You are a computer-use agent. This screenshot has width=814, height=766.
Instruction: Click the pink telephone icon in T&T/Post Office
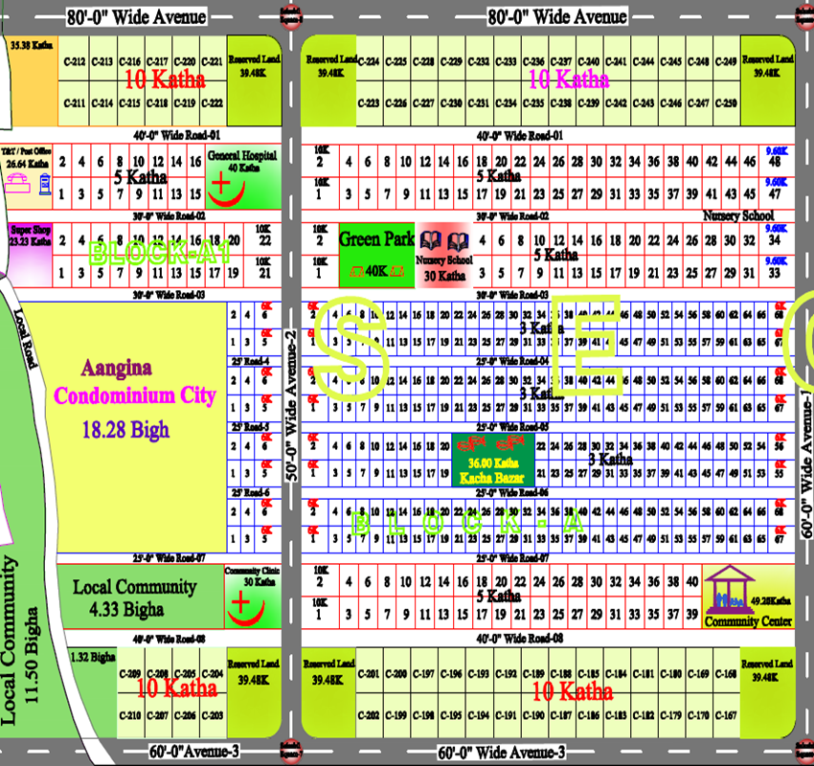(x=18, y=186)
